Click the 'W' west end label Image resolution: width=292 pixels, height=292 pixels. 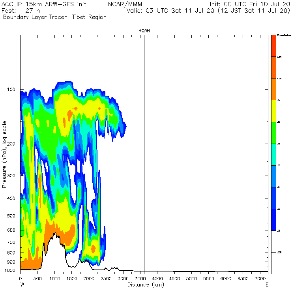coord(22,285)
